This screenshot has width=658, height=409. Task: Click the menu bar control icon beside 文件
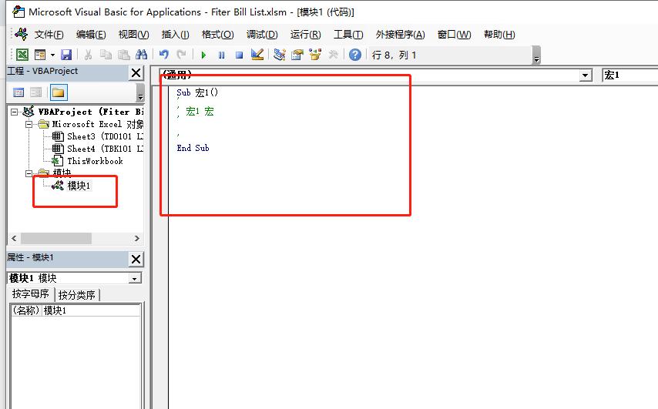click(21, 34)
